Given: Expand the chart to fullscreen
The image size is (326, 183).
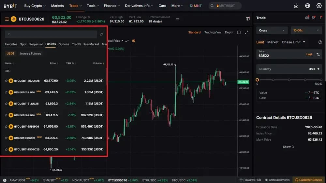Looking at the screenshot, I should click(246, 33).
